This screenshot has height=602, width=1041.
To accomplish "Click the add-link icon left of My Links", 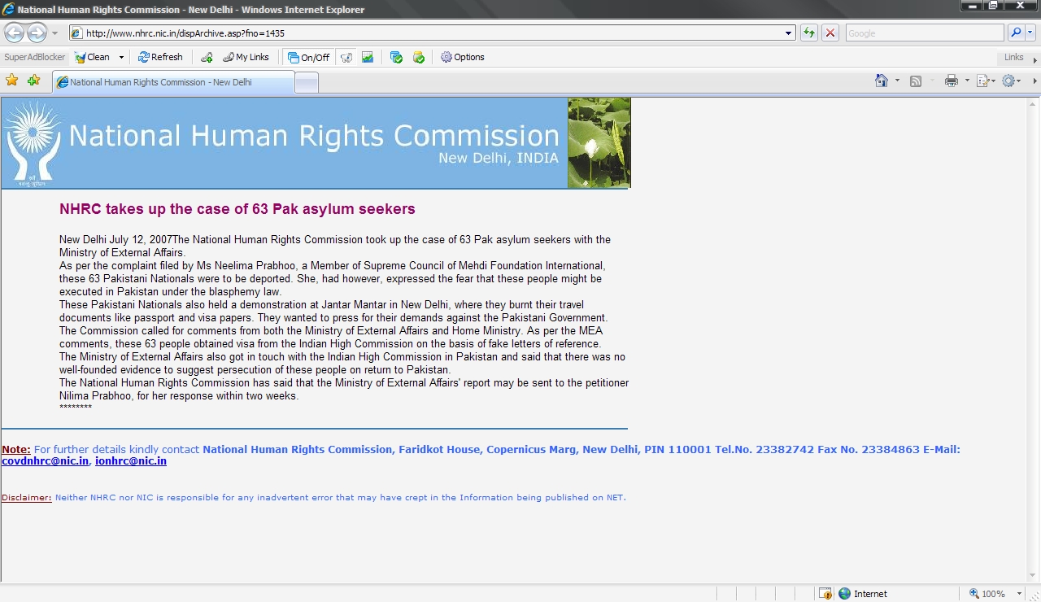I will pos(207,57).
